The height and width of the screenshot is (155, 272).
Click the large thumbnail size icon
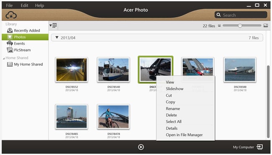pos(266,25)
